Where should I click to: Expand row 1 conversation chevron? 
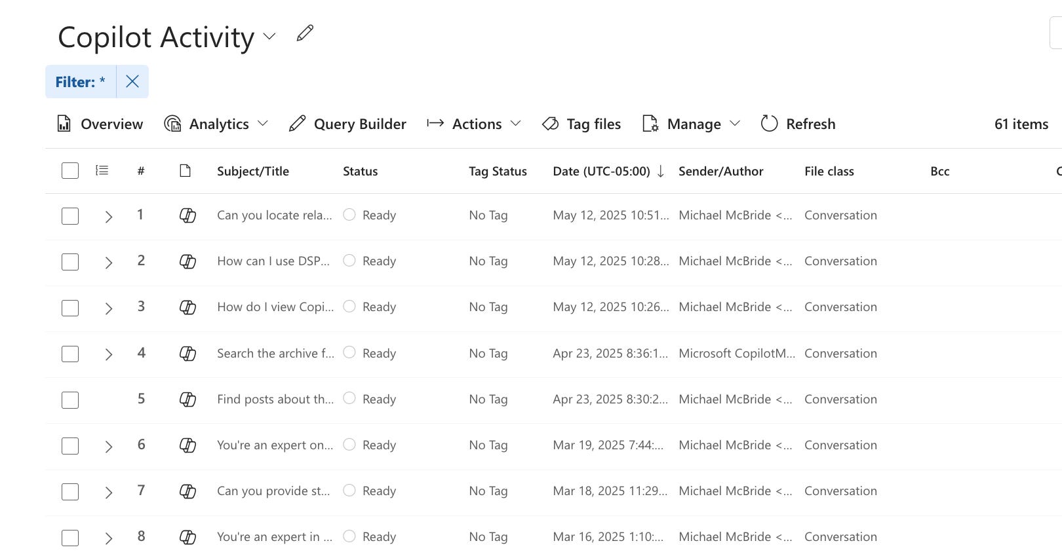(x=109, y=217)
